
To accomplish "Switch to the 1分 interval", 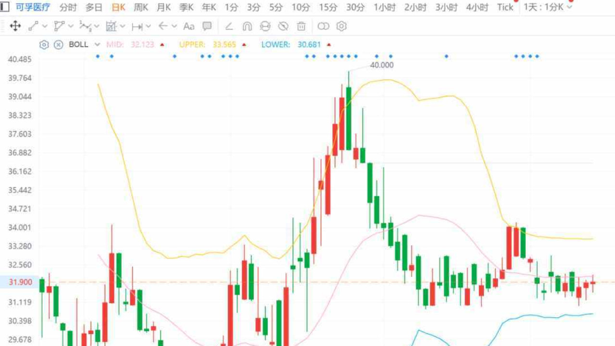I will click(x=231, y=7).
